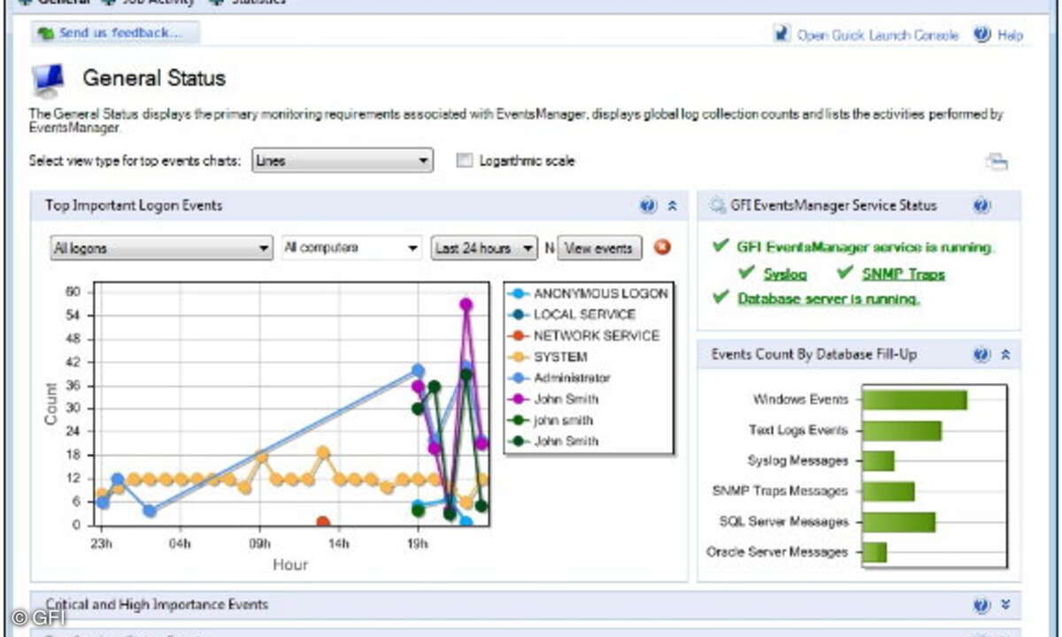Click the View events button

pyautogui.click(x=599, y=249)
